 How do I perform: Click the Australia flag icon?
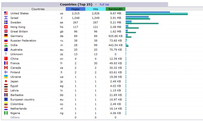(6, 50)
